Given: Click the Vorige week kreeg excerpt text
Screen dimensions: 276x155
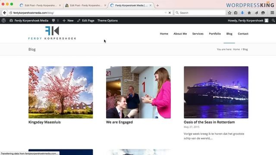Looking at the screenshot, I should (x=214, y=136).
